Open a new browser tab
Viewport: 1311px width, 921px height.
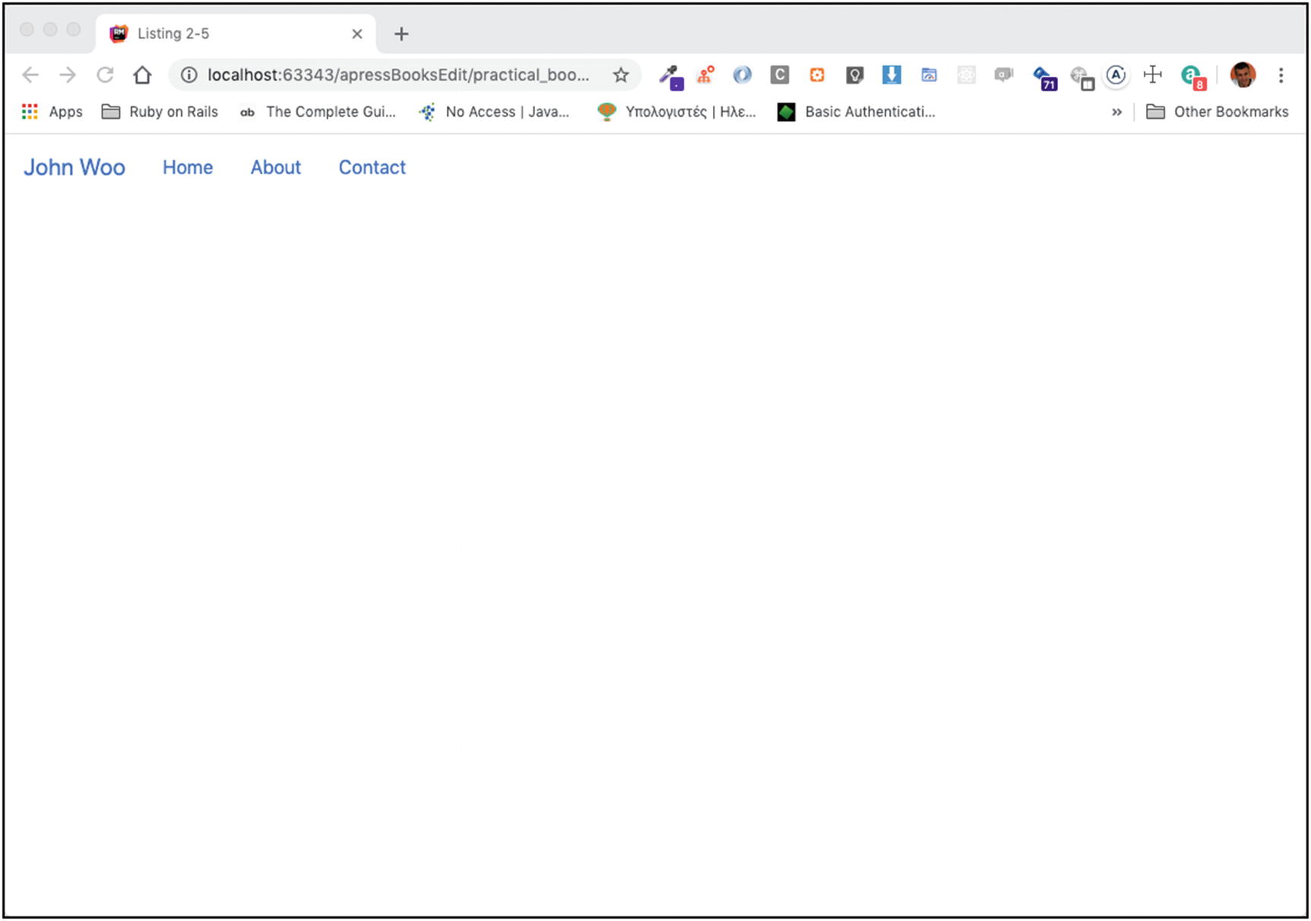401,33
